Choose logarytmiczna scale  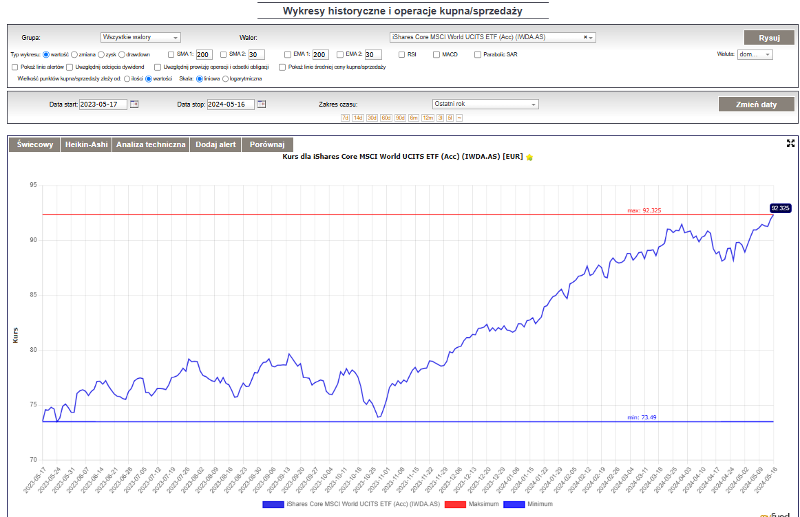click(x=226, y=79)
